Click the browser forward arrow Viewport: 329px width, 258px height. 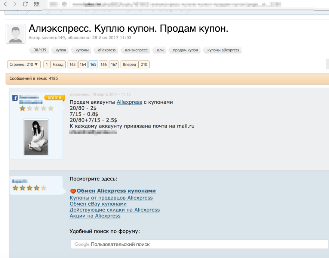point(15,4)
